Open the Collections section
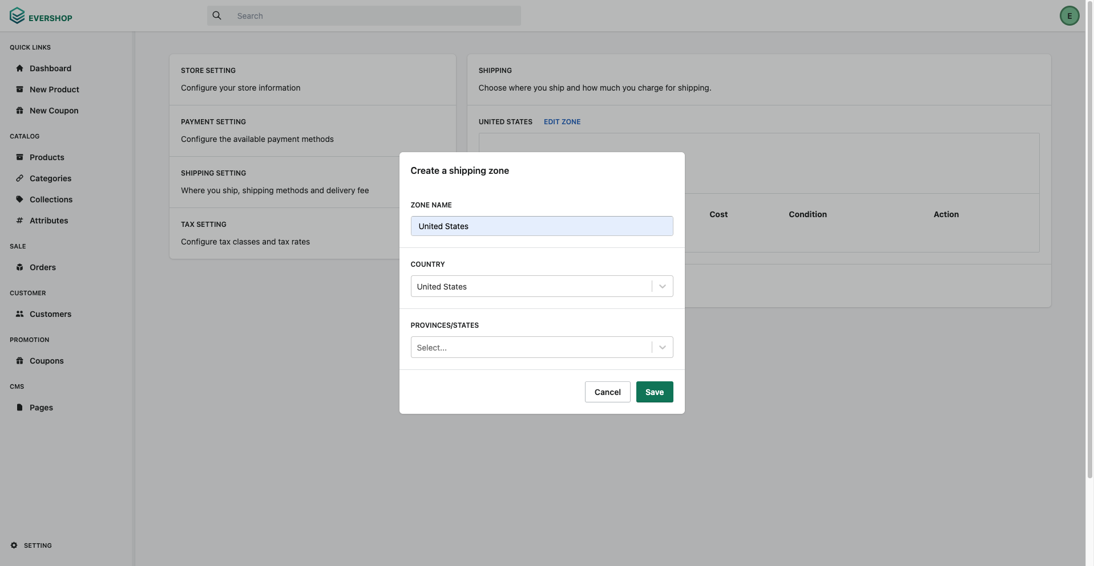The height and width of the screenshot is (566, 1094). coord(51,199)
